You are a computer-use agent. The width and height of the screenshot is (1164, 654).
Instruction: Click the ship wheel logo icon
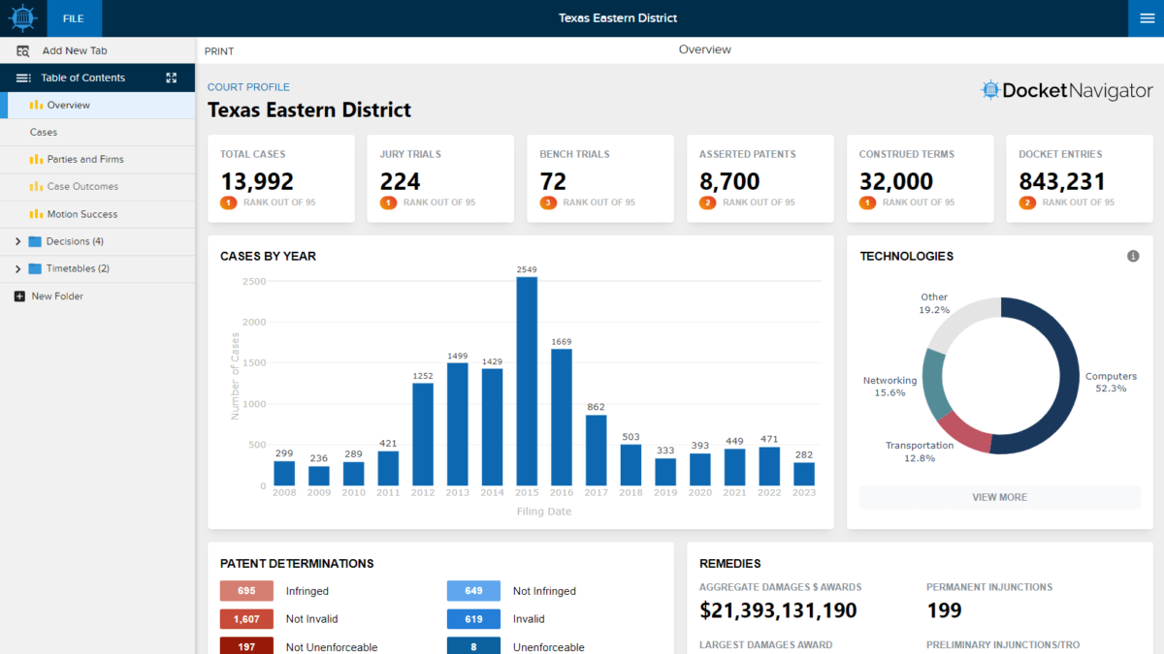pyautogui.click(x=22, y=18)
